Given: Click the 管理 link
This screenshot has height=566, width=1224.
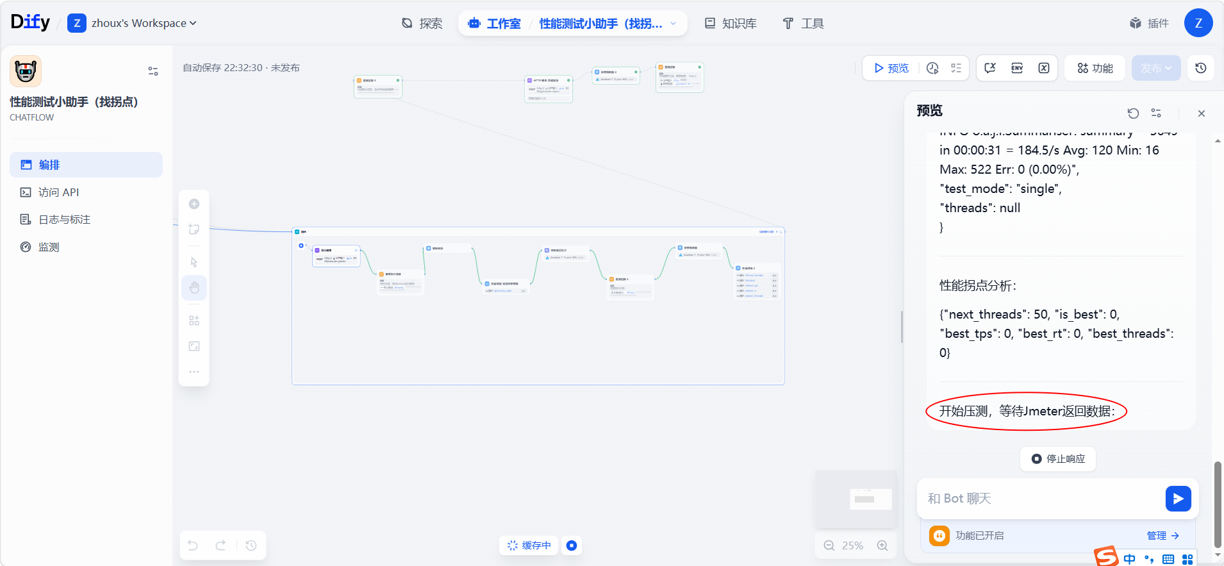Looking at the screenshot, I should [x=1162, y=535].
